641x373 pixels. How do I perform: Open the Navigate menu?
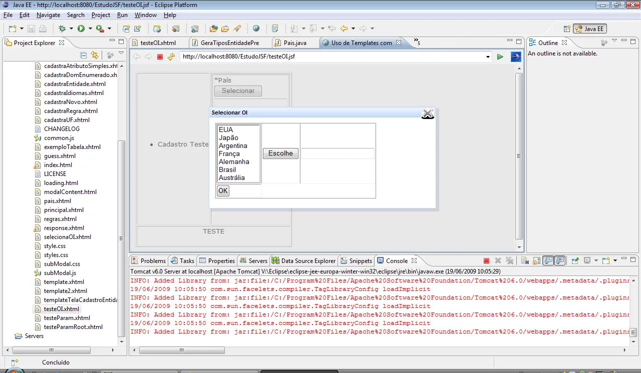point(48,15)
